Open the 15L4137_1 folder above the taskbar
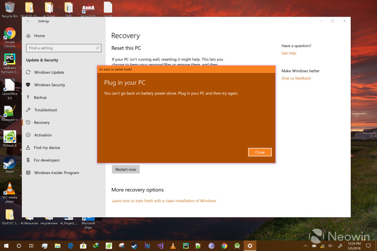Image resolution: width=377 pixels, height=251 pixels. pyautogui.click(x=9, y=217)
